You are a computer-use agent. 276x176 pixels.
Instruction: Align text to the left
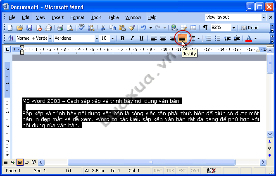pyautogui.click(x=153, y=38)
